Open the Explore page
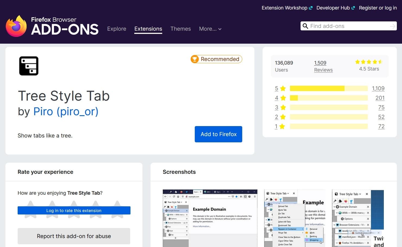The image size is (402, 247). click(117, 29)
